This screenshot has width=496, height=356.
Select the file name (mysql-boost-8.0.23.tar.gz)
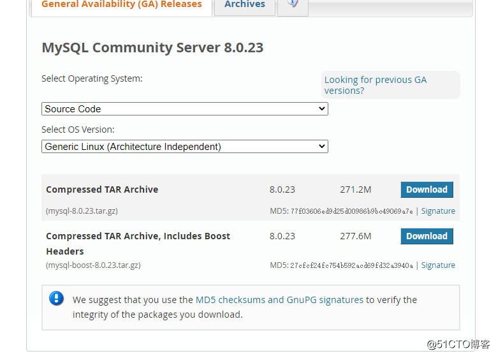(93, 265)
